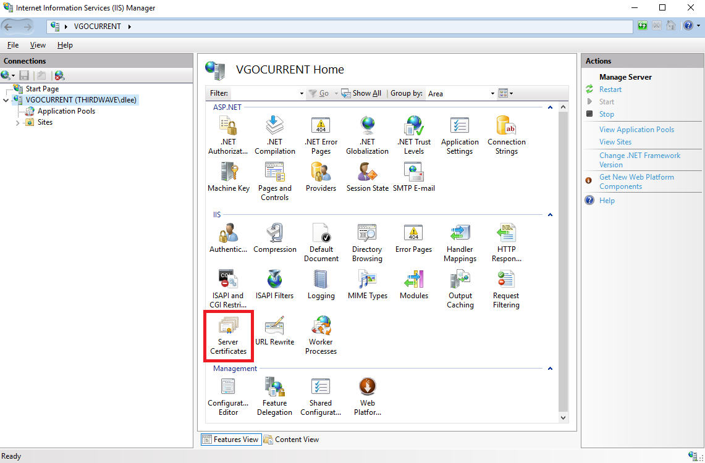Stop the server from Actions
Viewport: 705px width, 463px height.
606,114
